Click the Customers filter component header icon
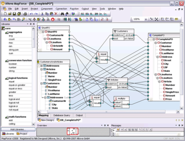Image resolution: width=185 pixels, height=141 pixels. tap(115, 31)
